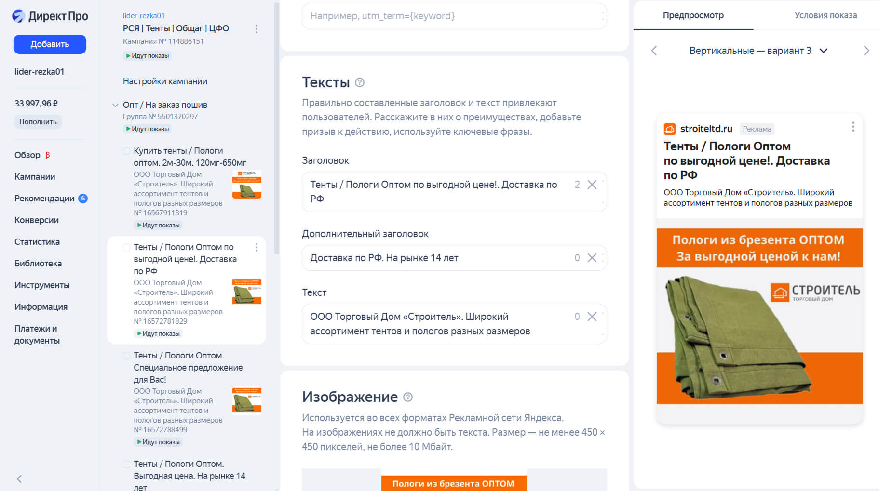
Task: Click the Реклама label in preview
Action: [757, 129]
